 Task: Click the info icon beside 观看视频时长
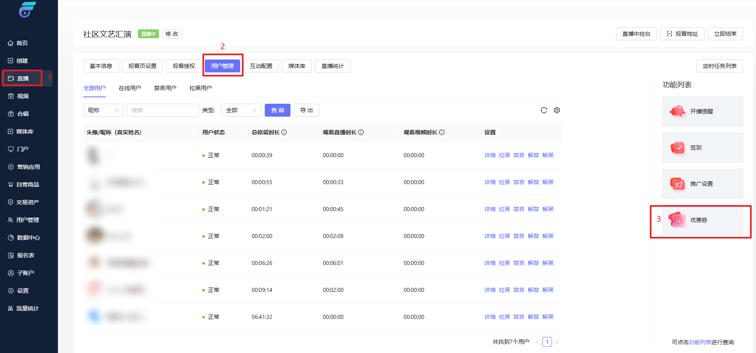point(442,132)
